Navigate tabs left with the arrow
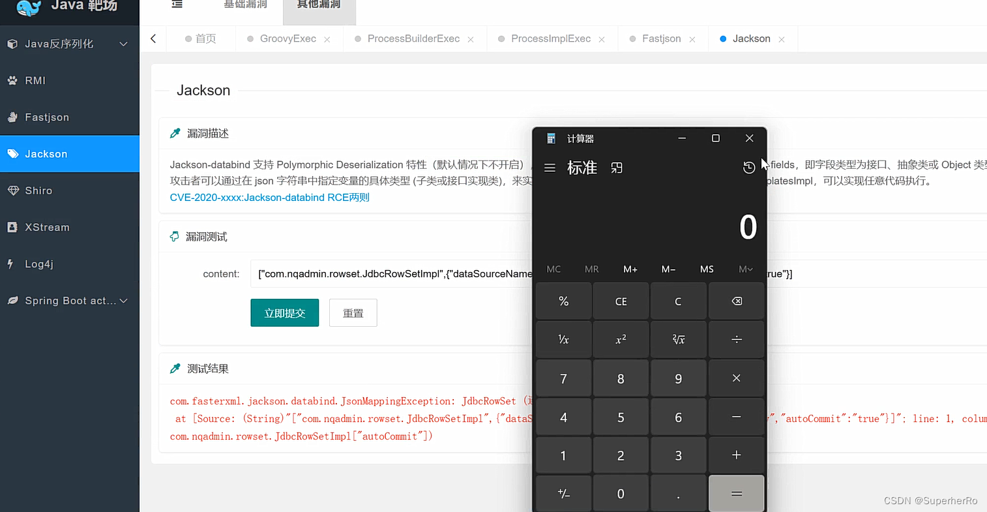The image size is (987, 512). click(153, 38)
